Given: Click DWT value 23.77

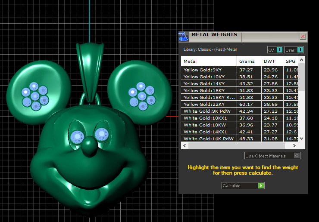Looking at the screenshot, I should (271, 125).
